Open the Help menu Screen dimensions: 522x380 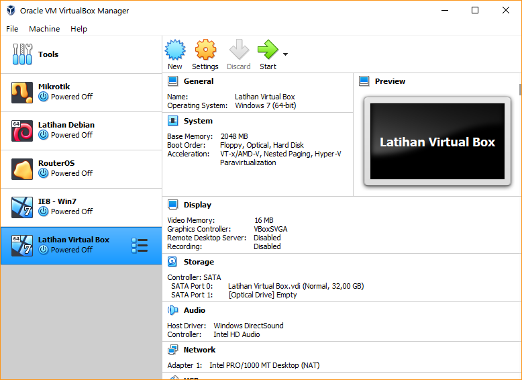click(79, 29)
